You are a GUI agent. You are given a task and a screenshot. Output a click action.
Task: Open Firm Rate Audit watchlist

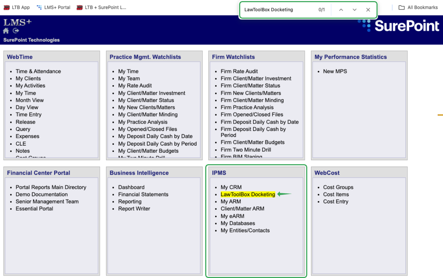(x=239, y=71)
